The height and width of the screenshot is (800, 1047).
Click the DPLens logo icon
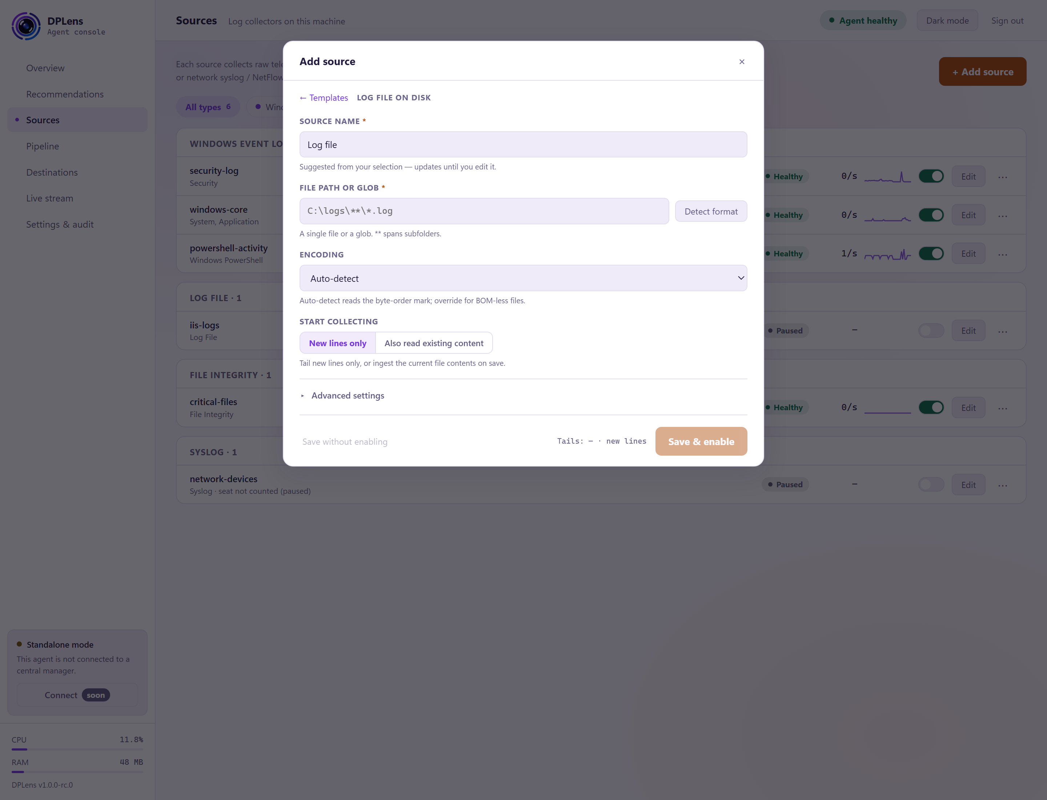(x=26, y=26)
